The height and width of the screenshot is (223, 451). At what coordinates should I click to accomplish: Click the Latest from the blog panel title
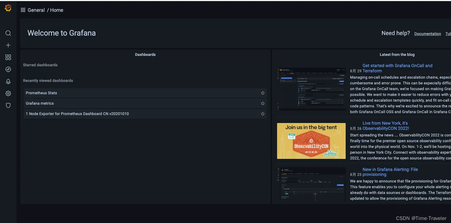pyautogui.click(x=397, y=55)
